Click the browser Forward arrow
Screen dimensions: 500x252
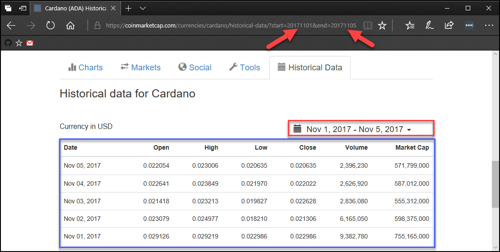(31, 26)
